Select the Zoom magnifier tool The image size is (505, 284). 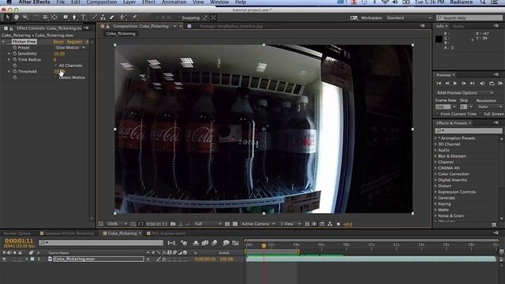coord(25,17)
